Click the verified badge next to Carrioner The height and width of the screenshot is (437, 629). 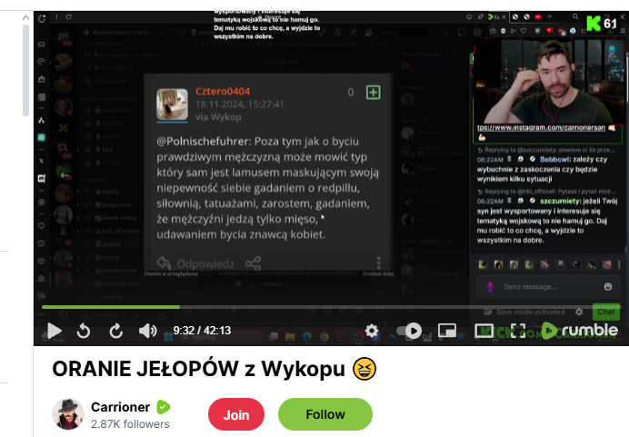[163, 406]
